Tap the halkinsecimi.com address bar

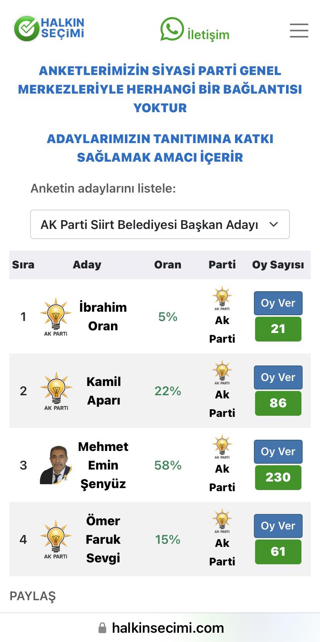click(x=168, y=628)
